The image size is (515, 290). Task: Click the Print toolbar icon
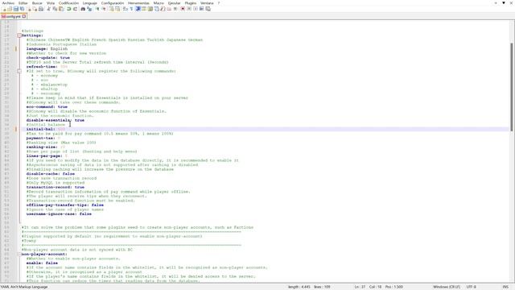click(x=41, y=9)
